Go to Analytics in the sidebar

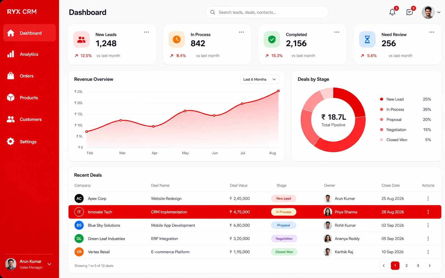[29, 54]
